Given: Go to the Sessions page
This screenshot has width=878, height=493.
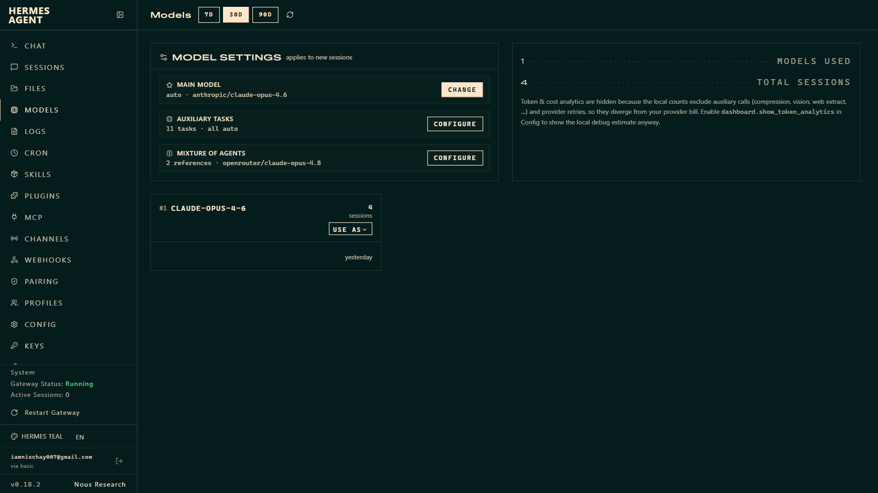Looking at the screenshot, I should 69,67.
